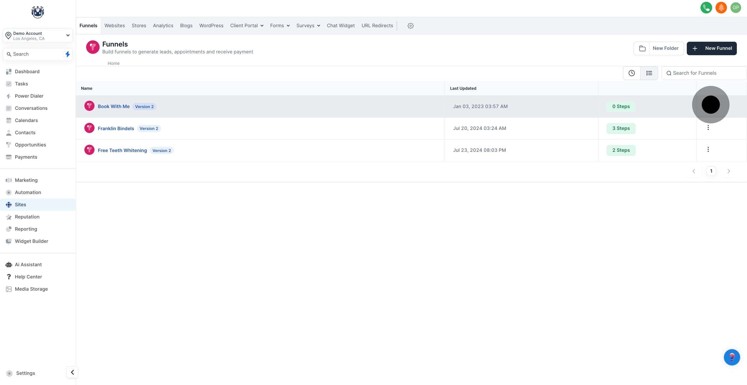Switch to list view icon
747x385 pixels.
click(x=649, y=73)
